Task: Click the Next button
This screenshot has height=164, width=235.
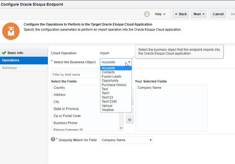Action: coord(199,14)
